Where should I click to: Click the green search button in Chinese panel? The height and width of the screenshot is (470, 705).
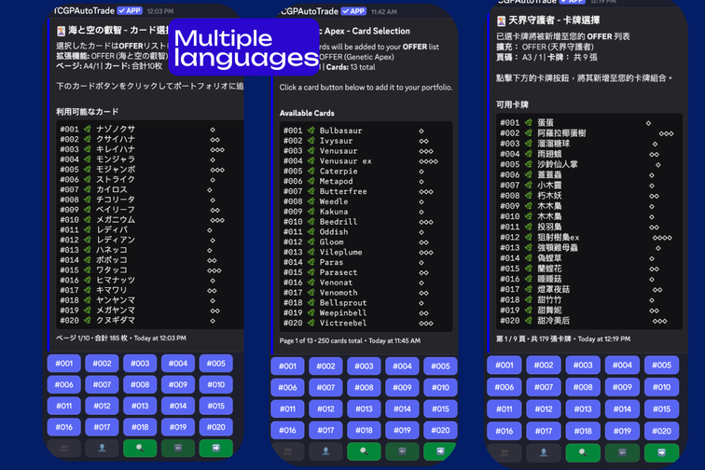click(x=583, y=451)
